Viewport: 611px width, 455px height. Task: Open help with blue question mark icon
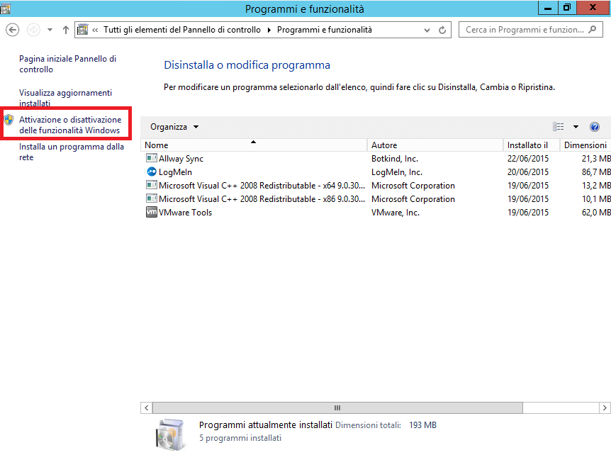tap(594, 127)
